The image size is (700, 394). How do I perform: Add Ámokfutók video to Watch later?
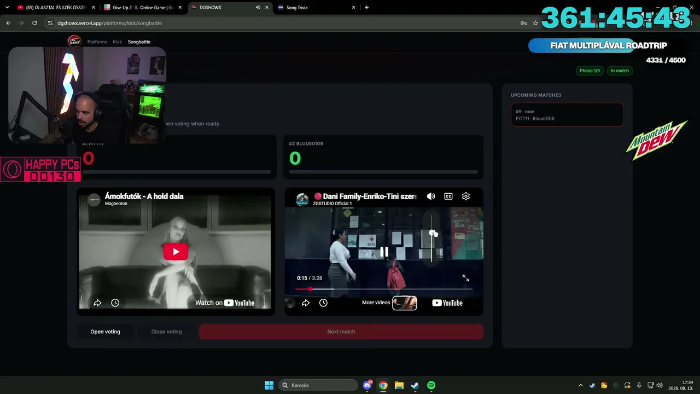click(x=115, y=303)
